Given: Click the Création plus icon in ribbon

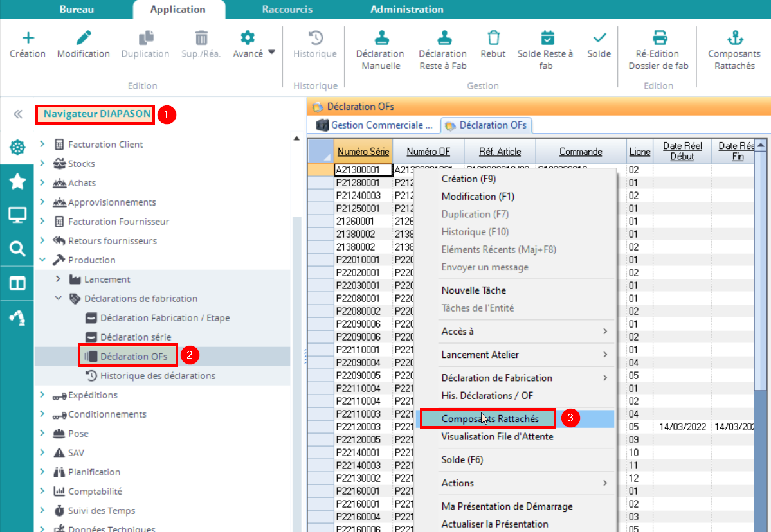Looking at the screenshot, I should pyautogui.click(x=28, y=37).
